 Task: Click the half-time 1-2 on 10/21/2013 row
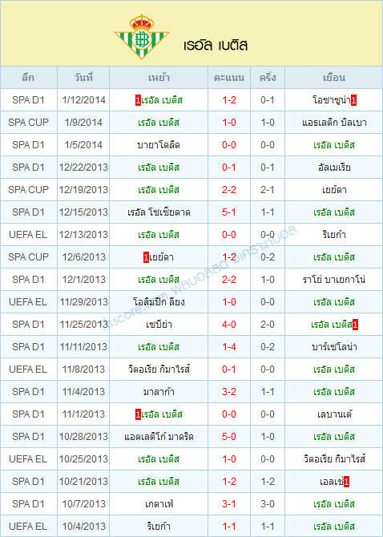(x=268, y=482)
